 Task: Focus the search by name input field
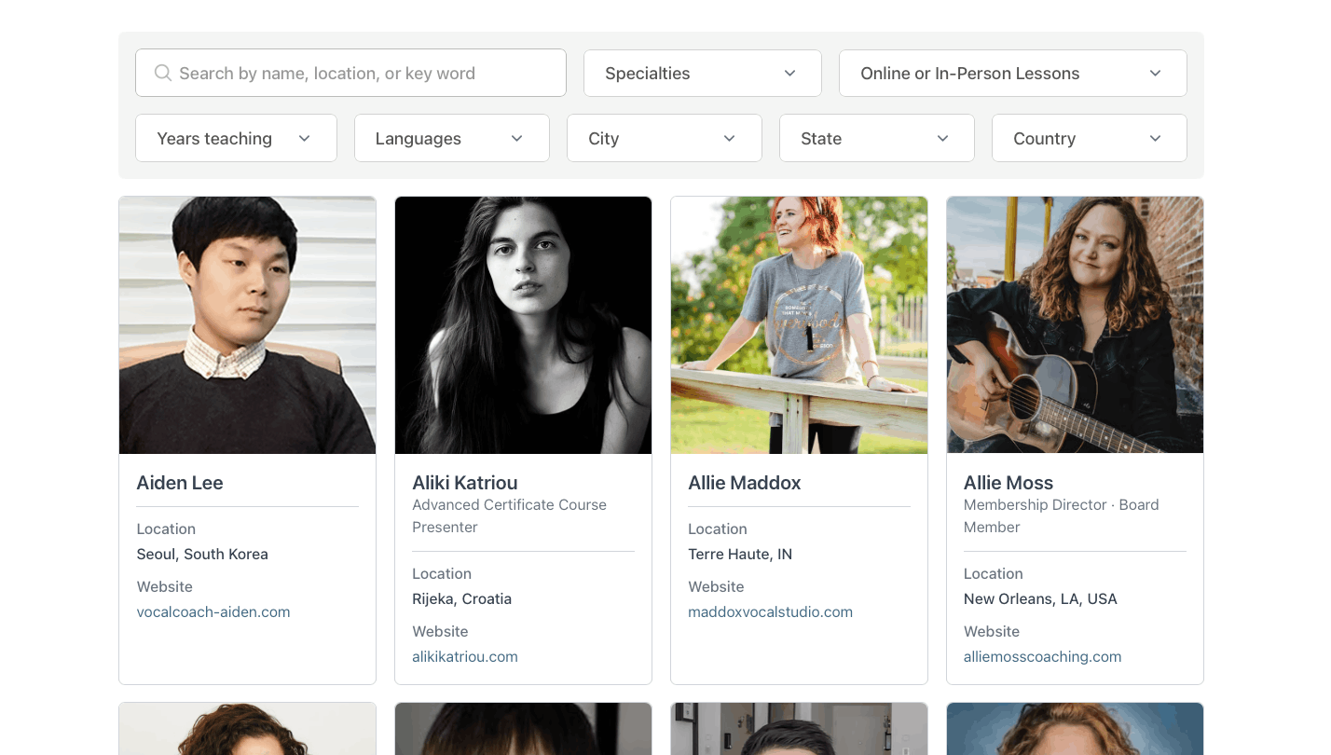pos(350,73)
